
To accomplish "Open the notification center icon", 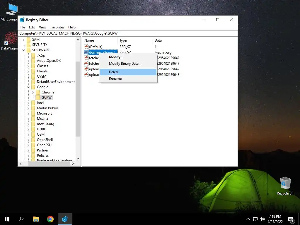I will point(291,219).
